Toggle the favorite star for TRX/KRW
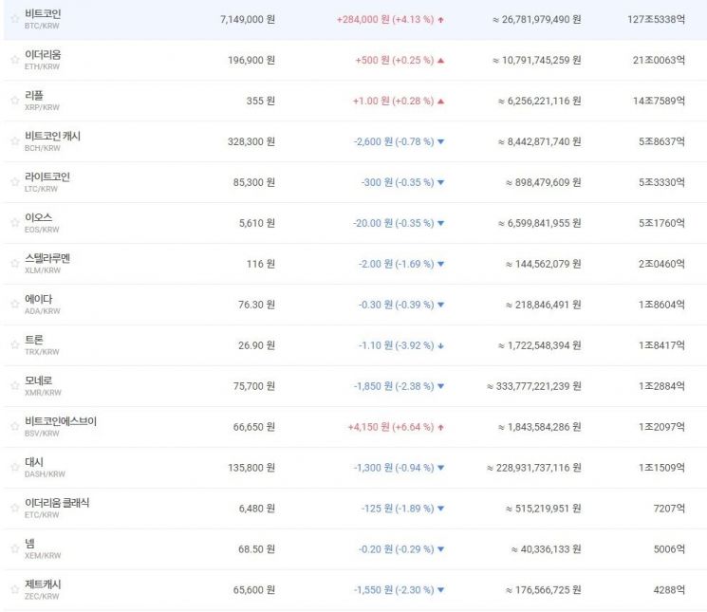The height and width of the screenshot is (612, 707). point(14,345)
